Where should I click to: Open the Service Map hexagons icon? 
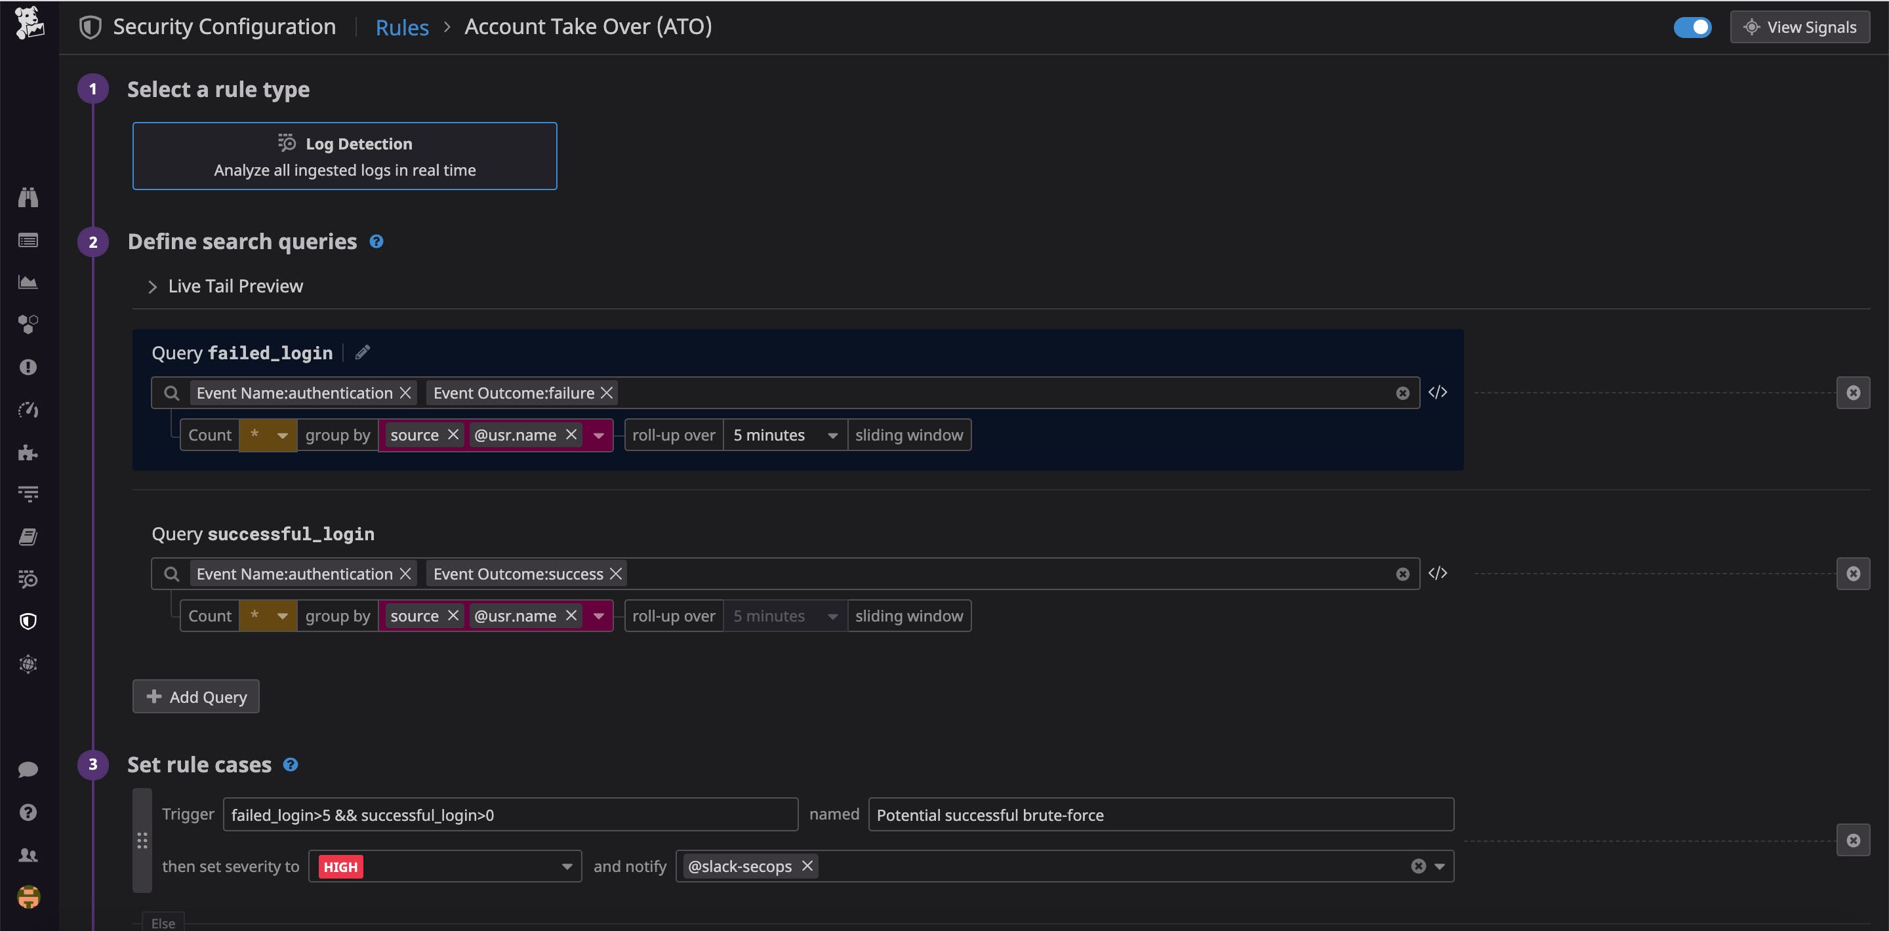(28, 325)
